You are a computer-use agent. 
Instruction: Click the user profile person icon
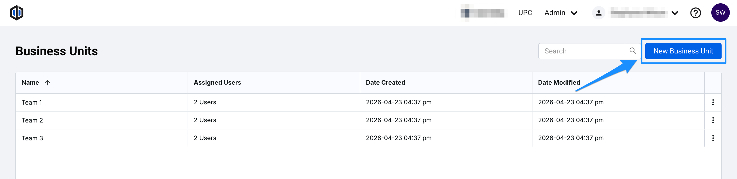pos(598,13)
